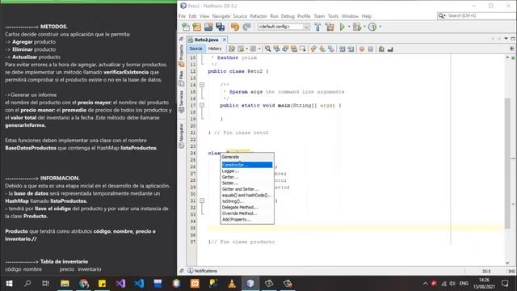Choose equals() and hashCode()... option
517x291 pixels.
tap(247, 195)
